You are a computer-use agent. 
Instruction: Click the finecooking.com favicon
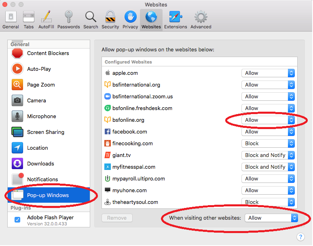click(x=108, y=143)
